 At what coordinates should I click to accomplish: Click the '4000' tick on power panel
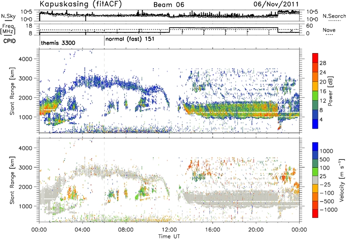pyautogui.click(x=26, y=59)
